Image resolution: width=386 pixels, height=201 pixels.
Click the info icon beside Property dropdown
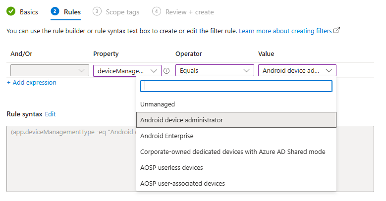click(166, 71)
